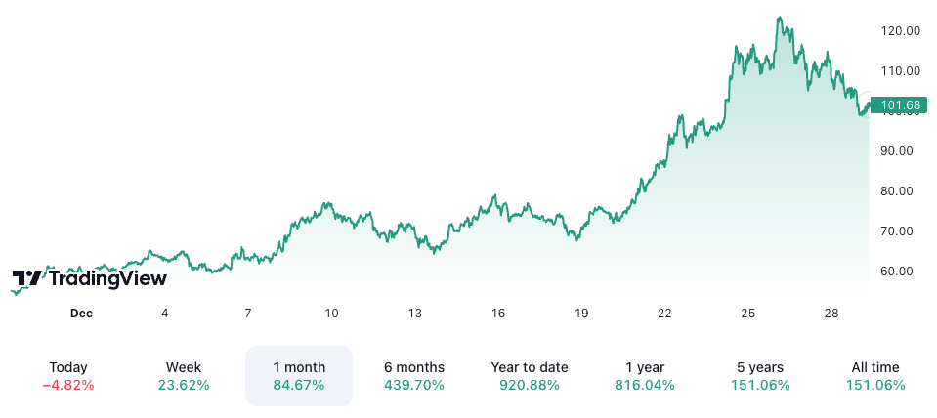This screenshot has width=937, height=418.
Task: Switch to the Week range
Action: pyautogui.click(x=184, y=376)
